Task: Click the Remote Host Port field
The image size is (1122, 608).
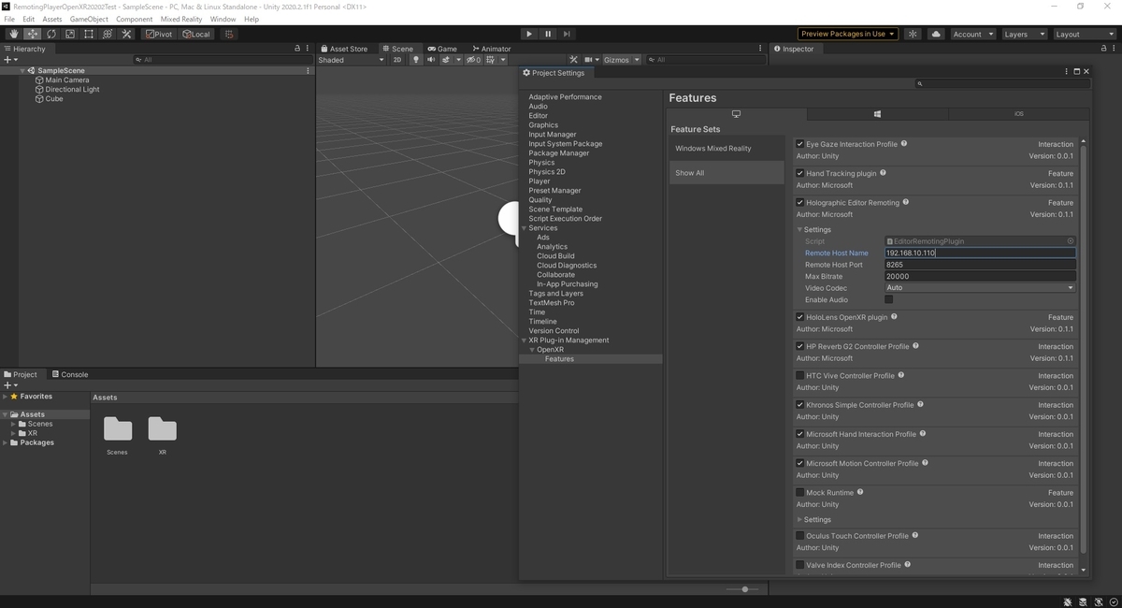Action: click(x=980, y=264)
